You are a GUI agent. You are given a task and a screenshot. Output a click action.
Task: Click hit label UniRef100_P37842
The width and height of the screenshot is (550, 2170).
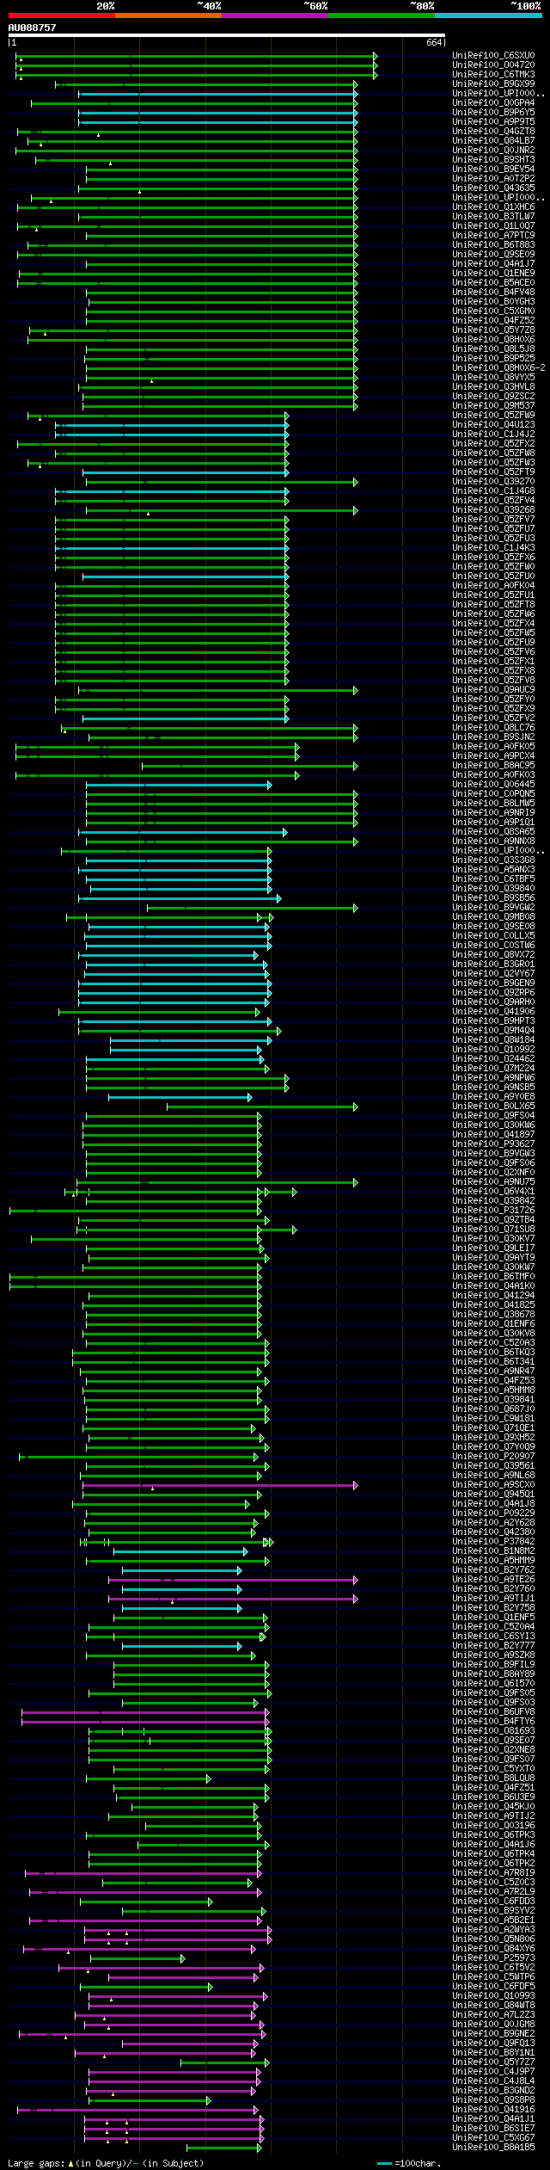coord(493,1542)
